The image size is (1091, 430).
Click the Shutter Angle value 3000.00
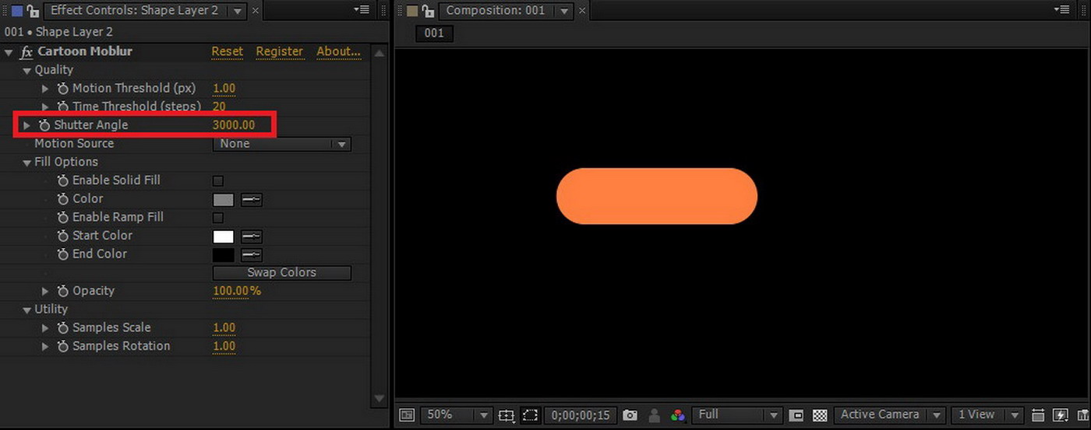(233, 125)
